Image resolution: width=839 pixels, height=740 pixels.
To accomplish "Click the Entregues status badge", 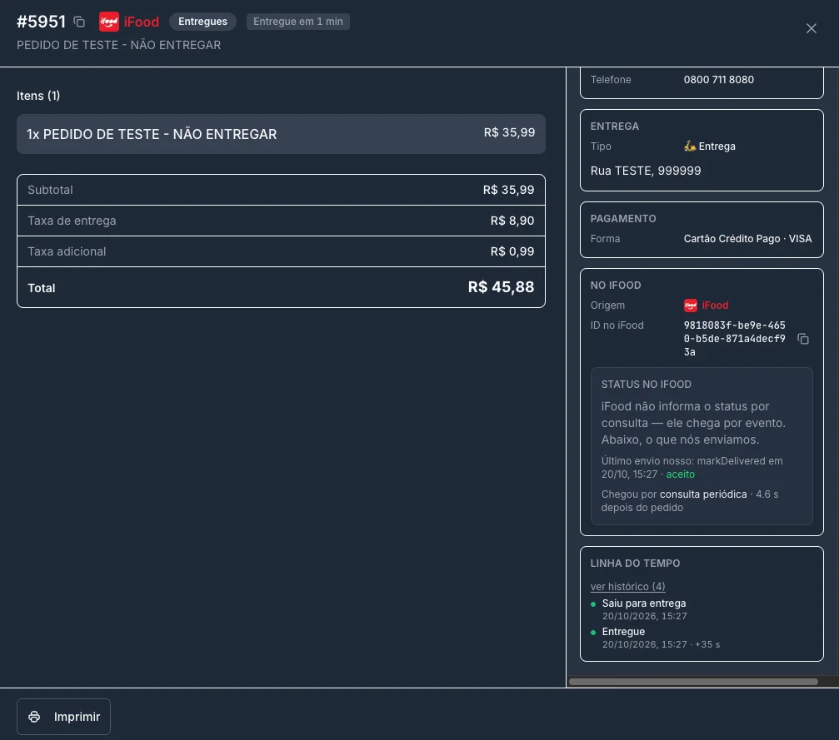I will click(202, 22).
